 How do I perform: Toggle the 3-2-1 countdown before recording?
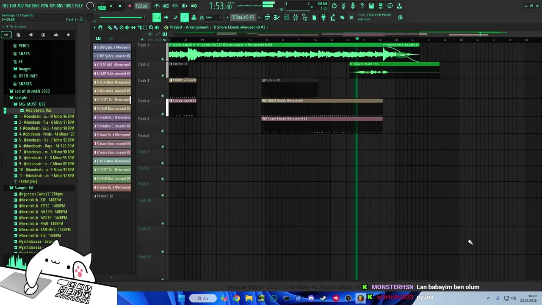pyautogui.click(x=175, y=6)
